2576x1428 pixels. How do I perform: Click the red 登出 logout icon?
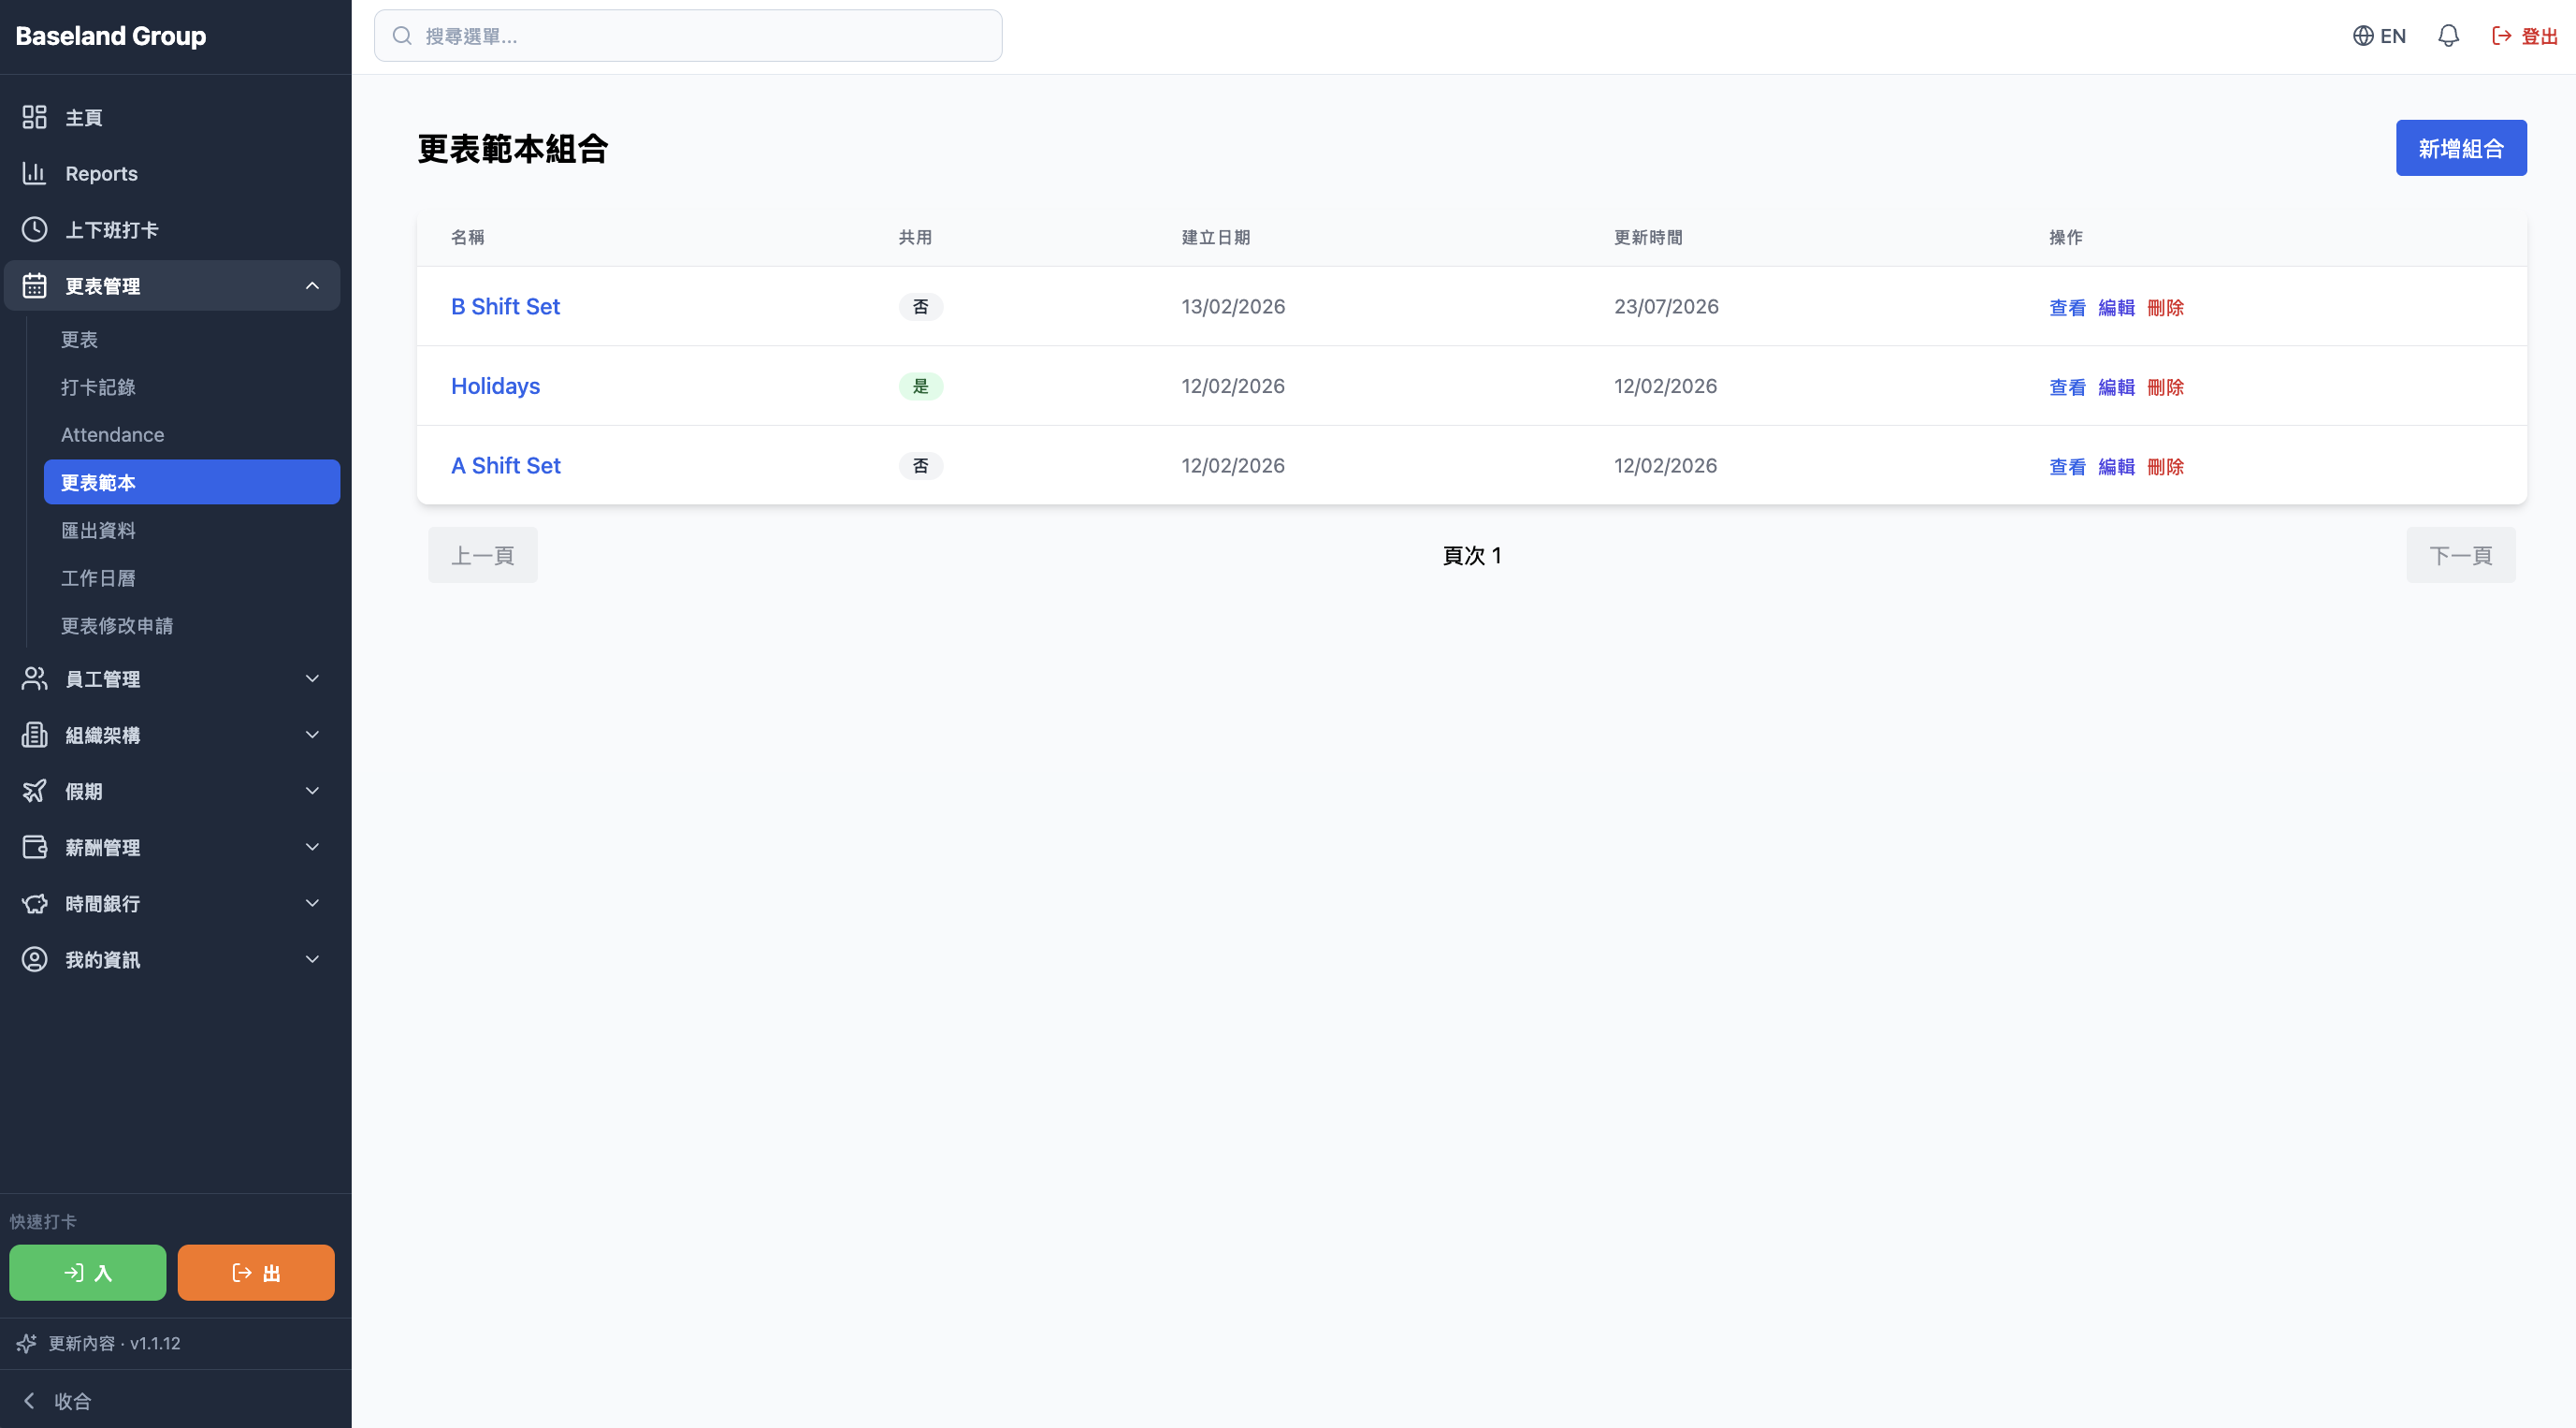coord(2502,36)
